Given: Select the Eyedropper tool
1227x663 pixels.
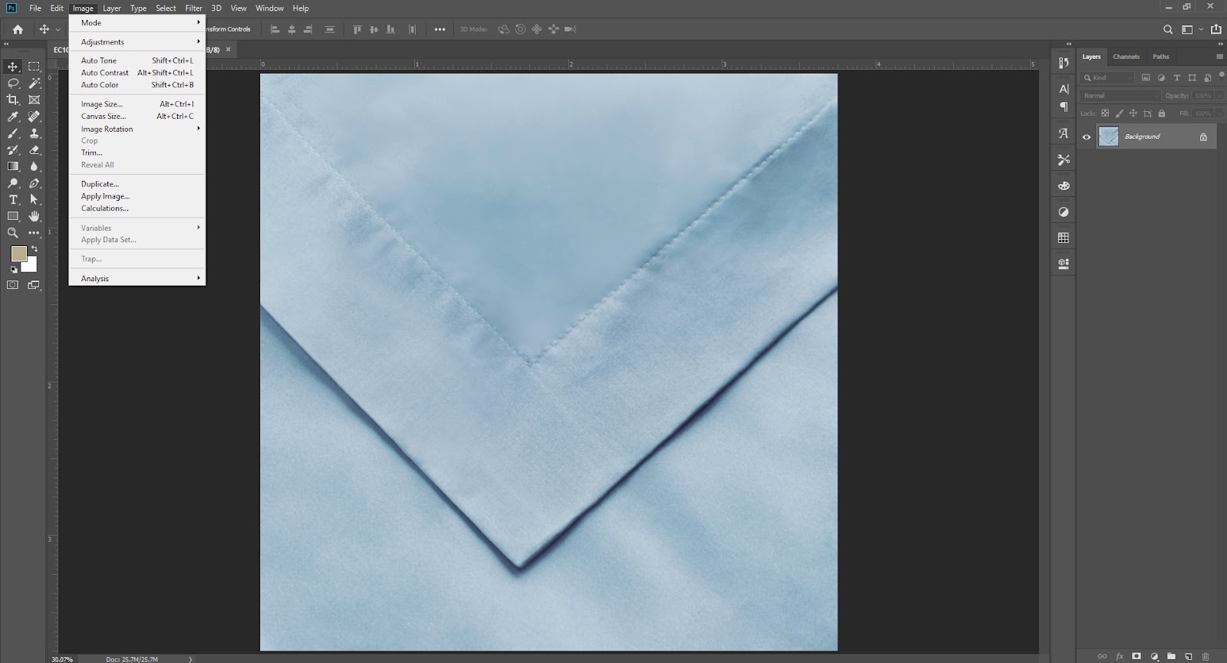Looking at the screenshot, I should (13, 117).
